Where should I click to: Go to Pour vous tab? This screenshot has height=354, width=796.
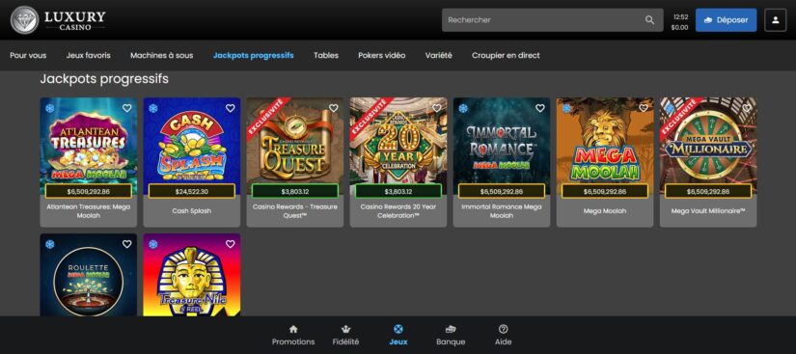coord(28,55)
